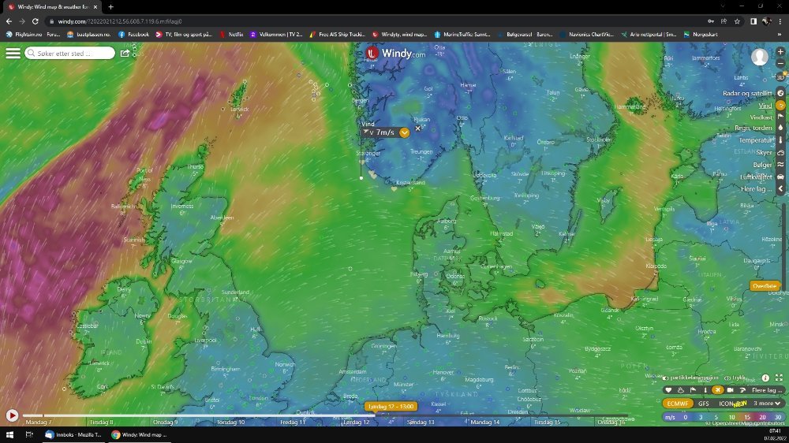789x443 pixels.
Task: Open Flere lag in bottom POI bar
Action: (x=767, y=390)
